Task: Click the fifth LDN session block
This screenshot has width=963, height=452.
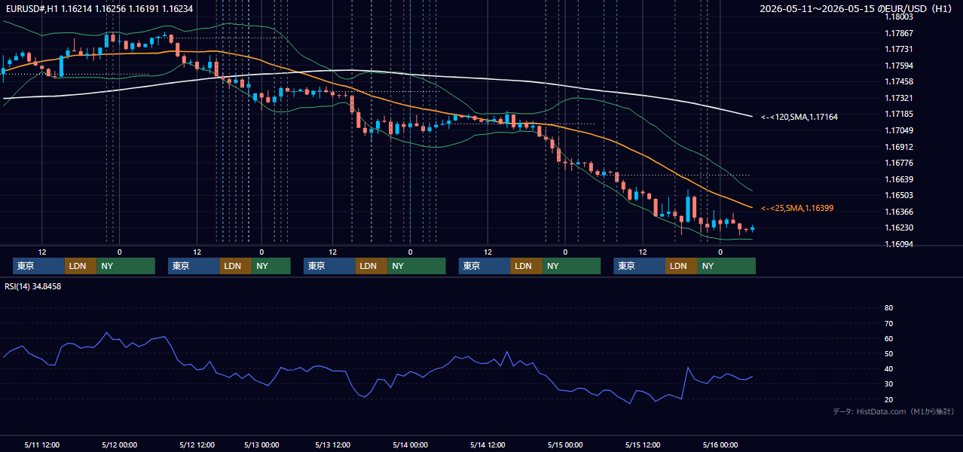Action: [682, 266]
